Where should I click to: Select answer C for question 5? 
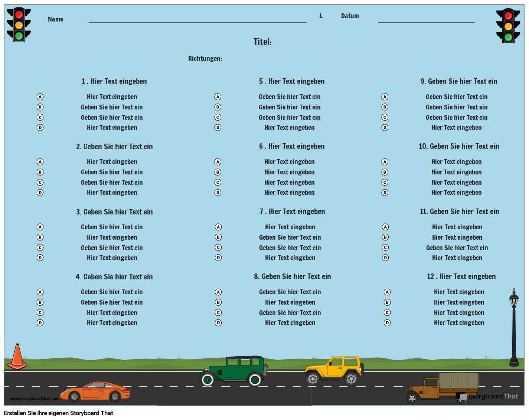pyautogui.click(x=218, y=117)
